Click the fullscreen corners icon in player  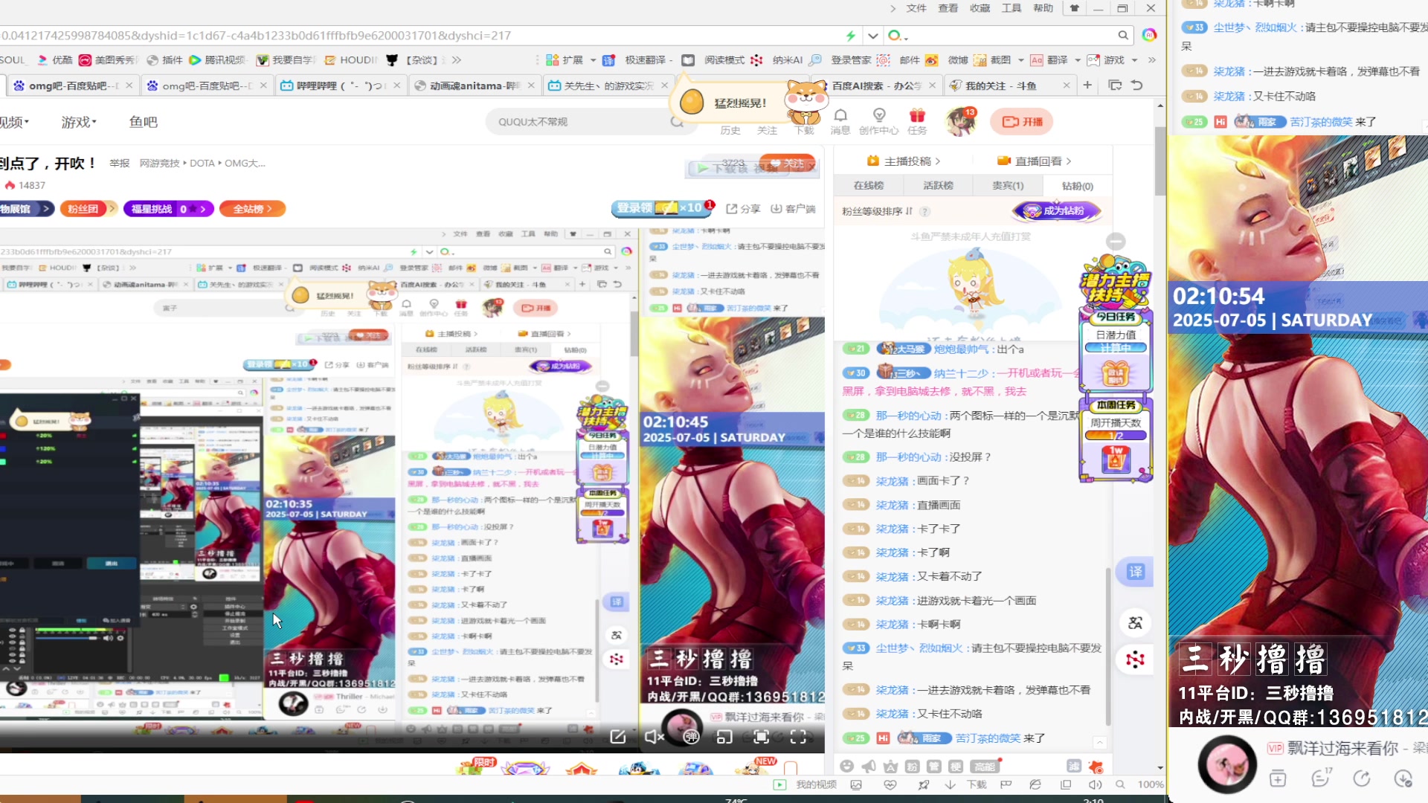click(798, 736)
